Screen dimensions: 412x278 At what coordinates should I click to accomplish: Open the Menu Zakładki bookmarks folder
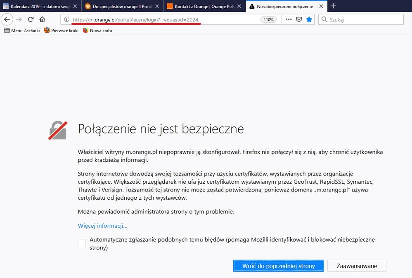point(22,30)
